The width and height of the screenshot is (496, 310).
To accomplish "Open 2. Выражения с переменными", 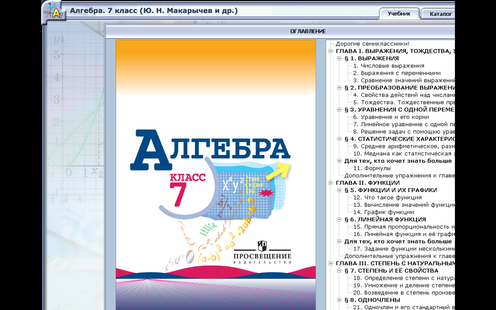I will [x=397, y=73].
